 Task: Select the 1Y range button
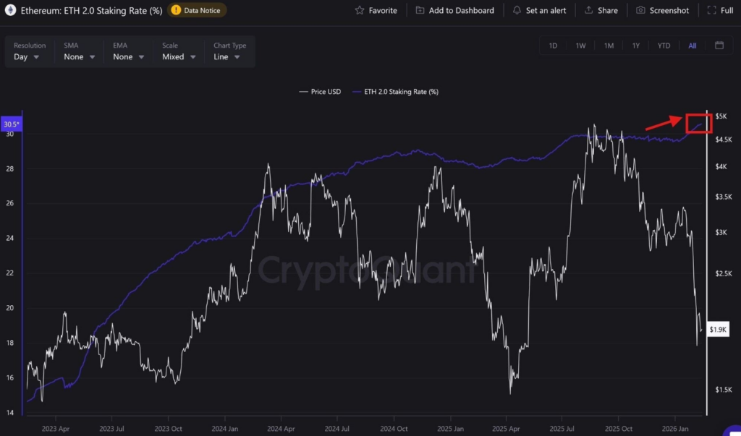636,45
